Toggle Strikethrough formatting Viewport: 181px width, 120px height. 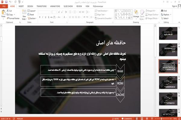click(51, 17)
